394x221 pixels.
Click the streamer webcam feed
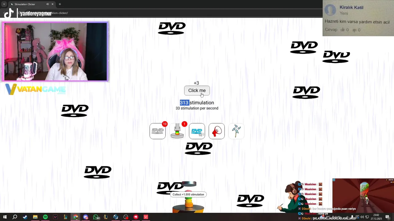tap(55, 52)
